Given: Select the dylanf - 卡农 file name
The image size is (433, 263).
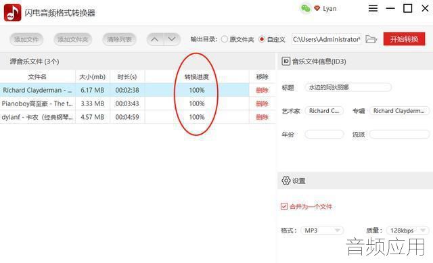Looking at the screenshot, I should coord(37,117).
